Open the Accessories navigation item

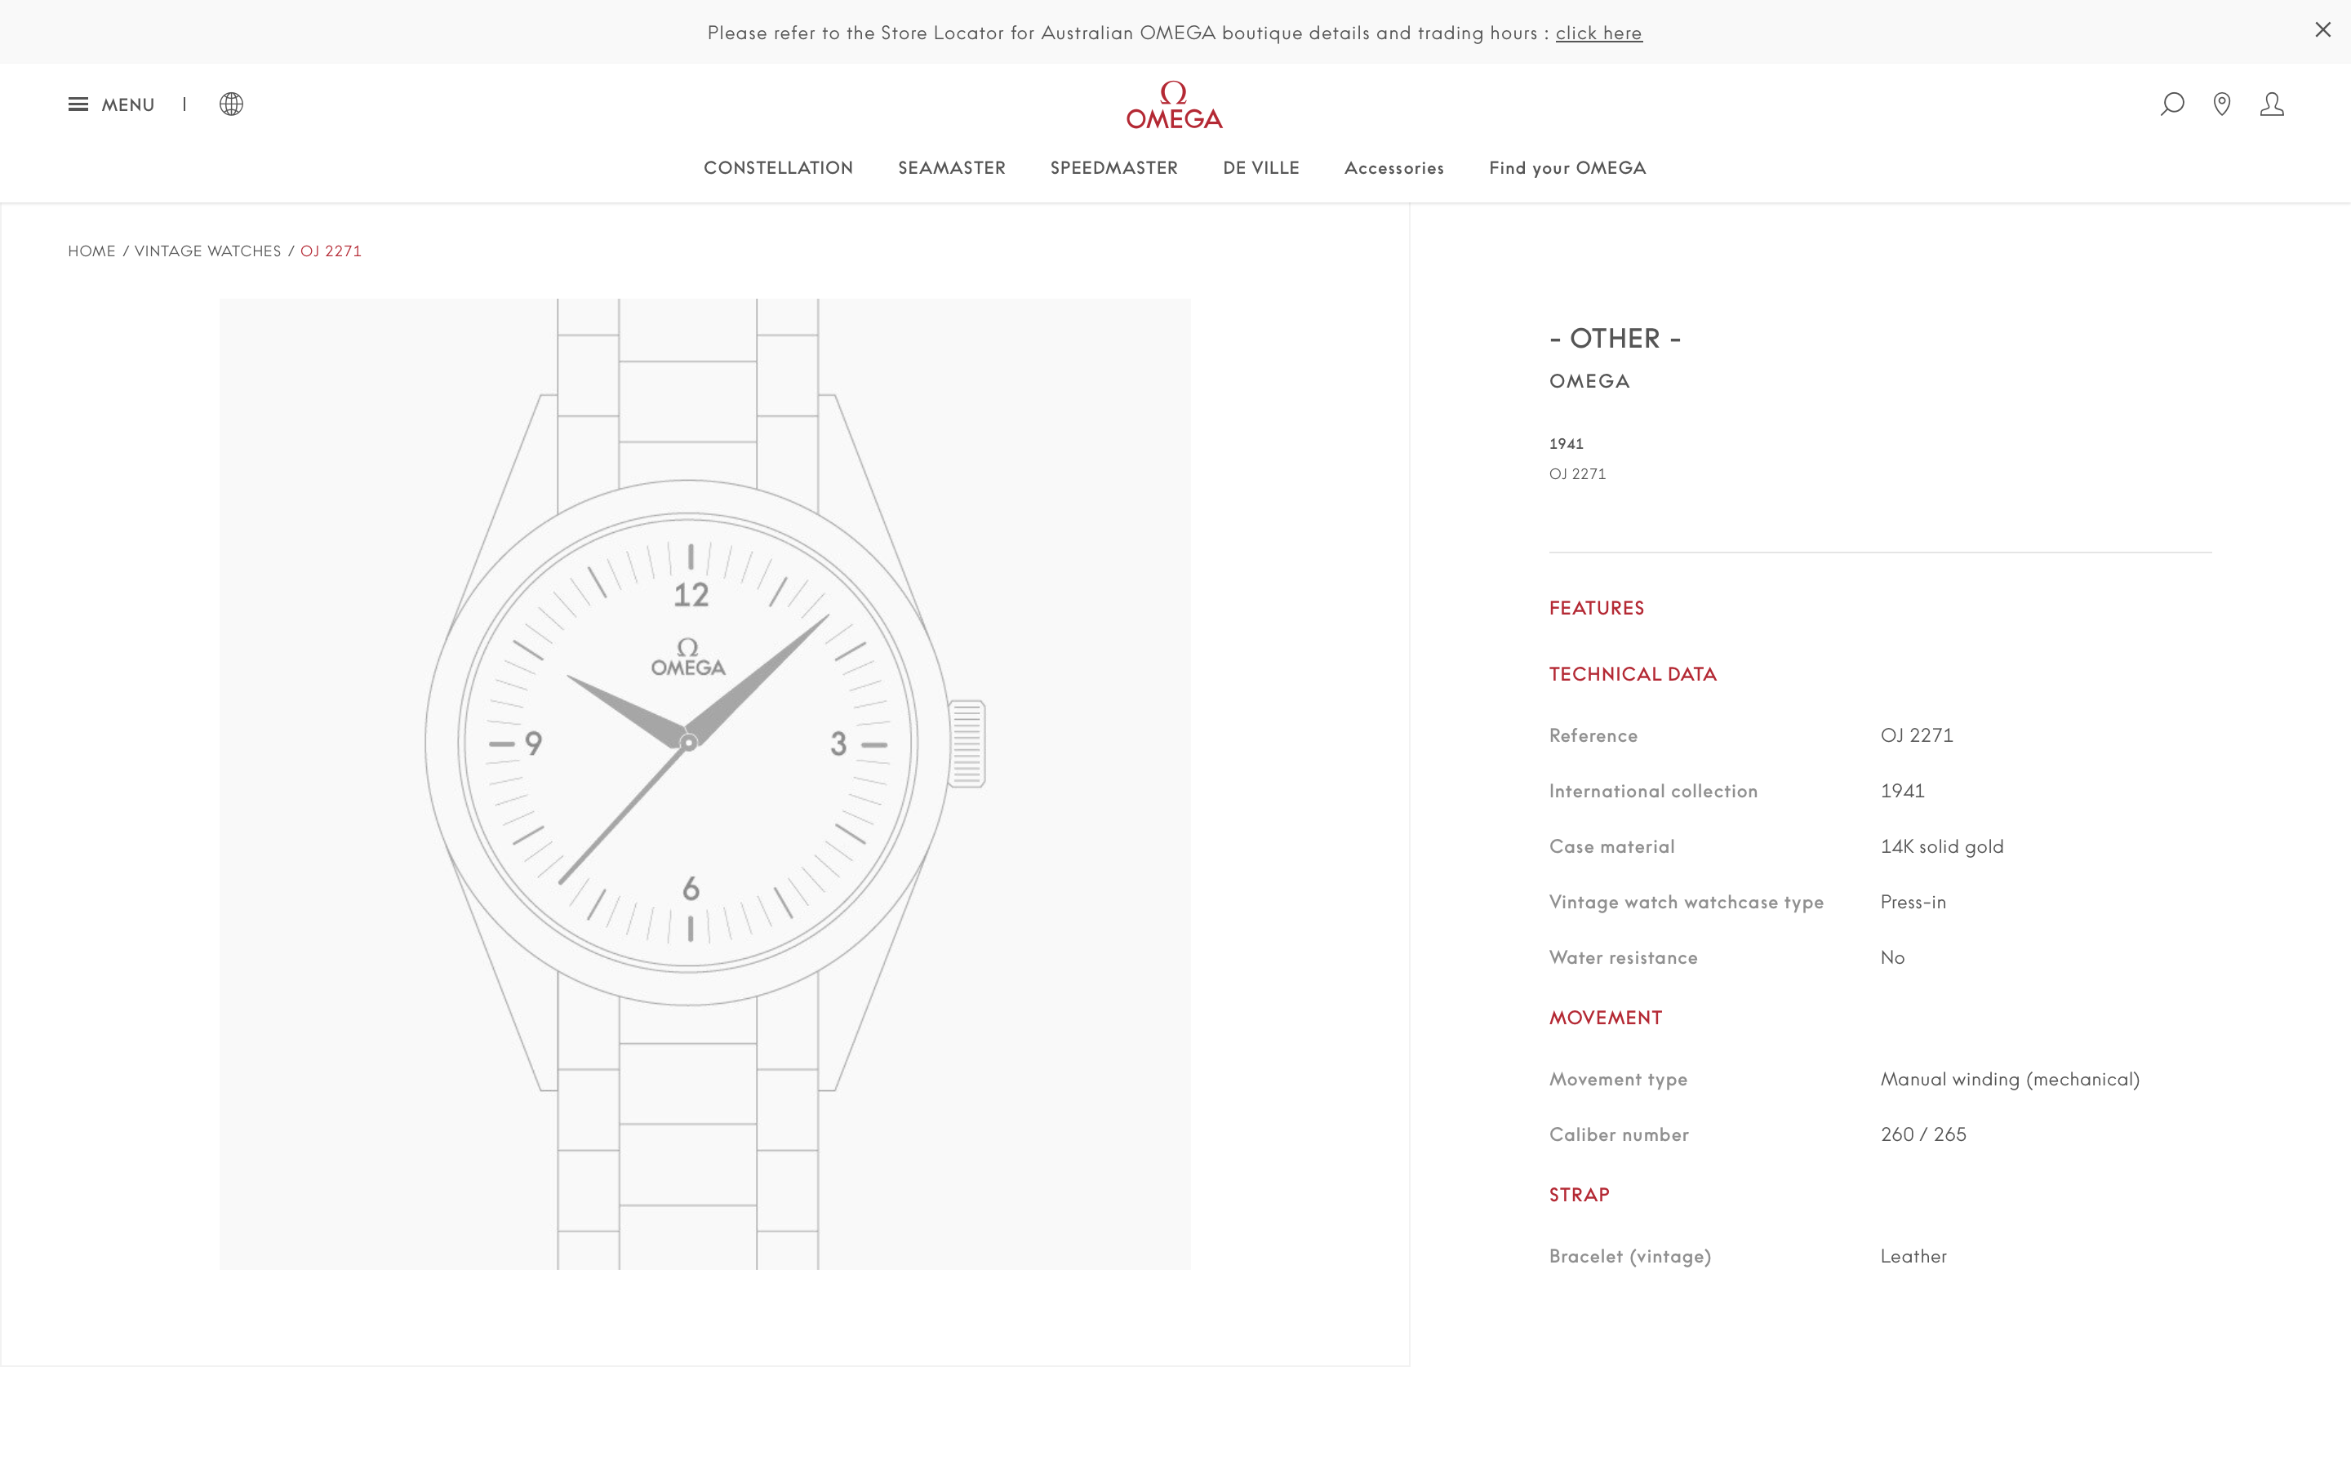coord(1393,168)
